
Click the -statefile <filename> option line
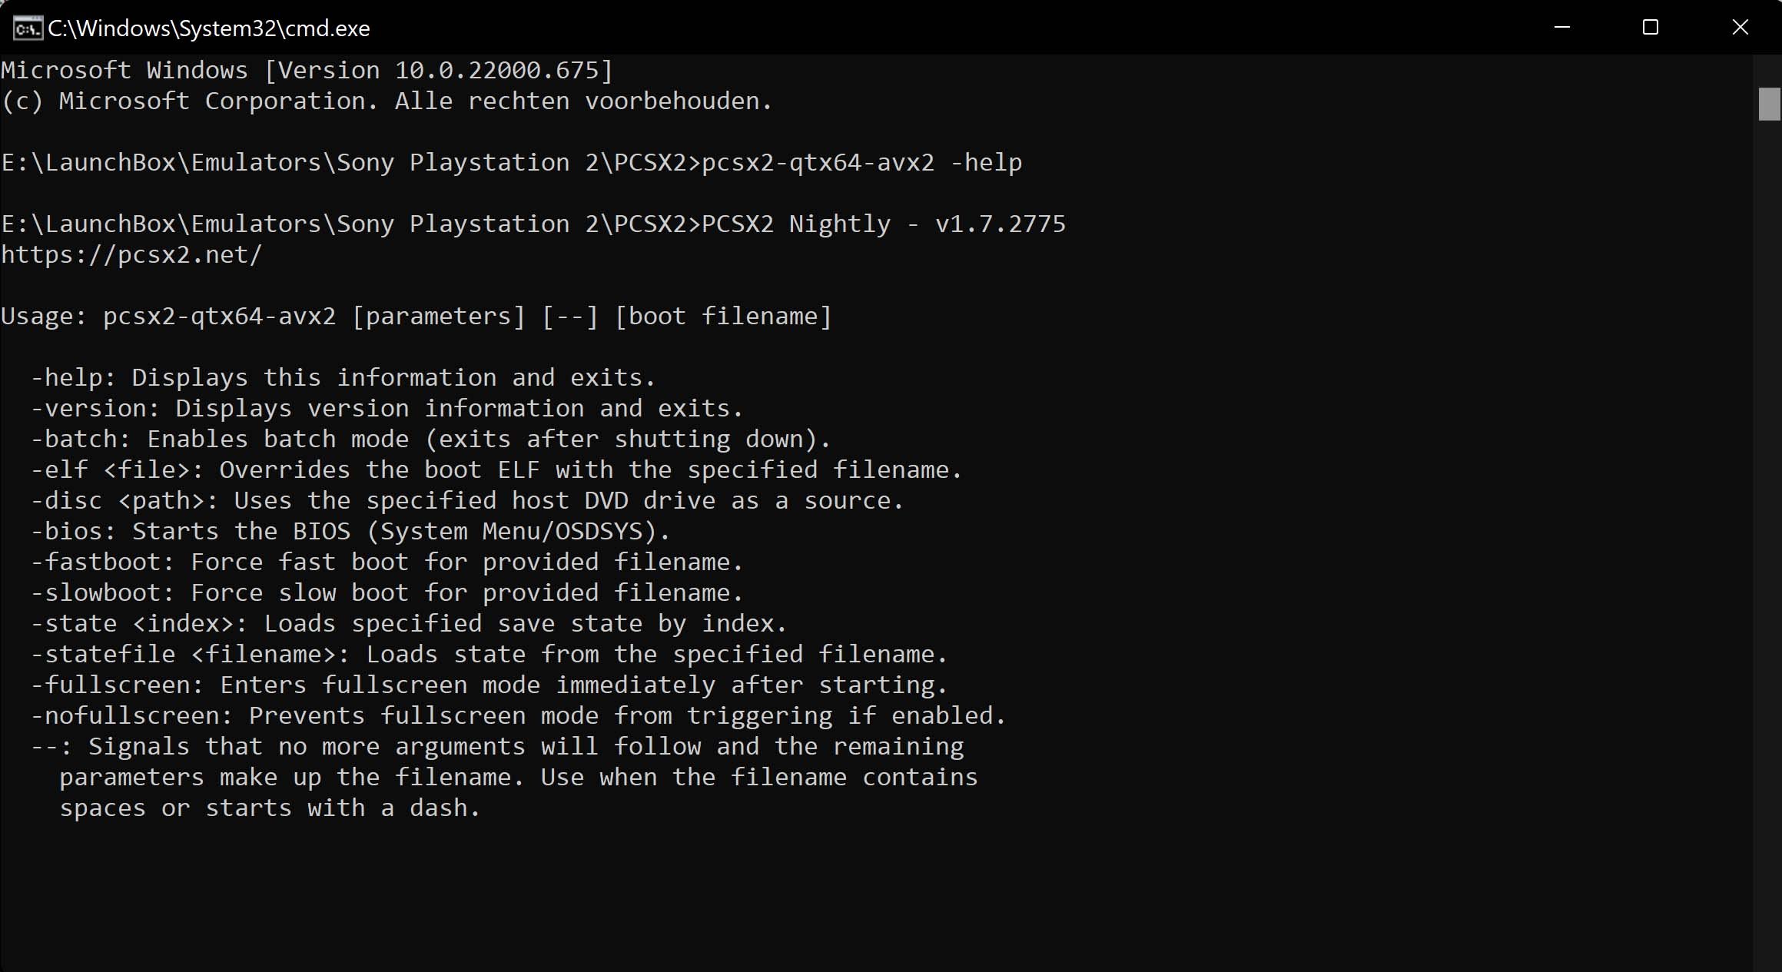(489, 654)
